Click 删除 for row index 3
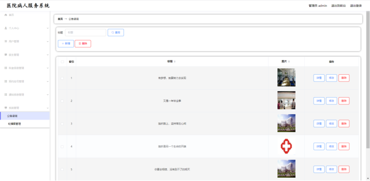The width and height of the screenshot is (370, 181). (344, 123)
